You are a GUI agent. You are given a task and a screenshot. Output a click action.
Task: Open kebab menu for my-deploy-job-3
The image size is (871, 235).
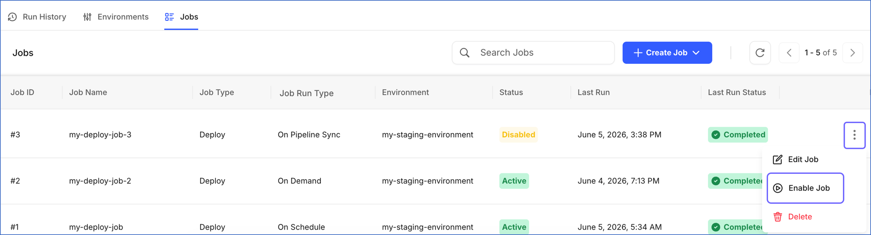pyautogui.click(x=854, y=135)
